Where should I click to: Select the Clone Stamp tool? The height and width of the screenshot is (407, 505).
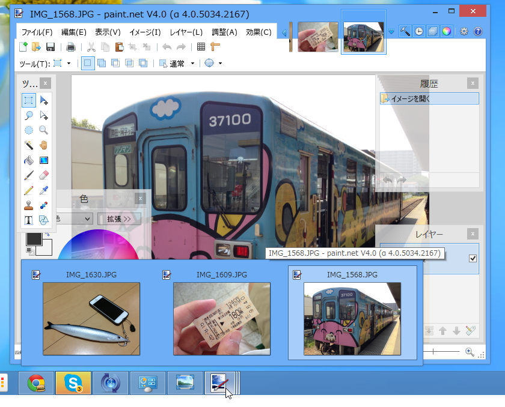(x=29, y=205)
